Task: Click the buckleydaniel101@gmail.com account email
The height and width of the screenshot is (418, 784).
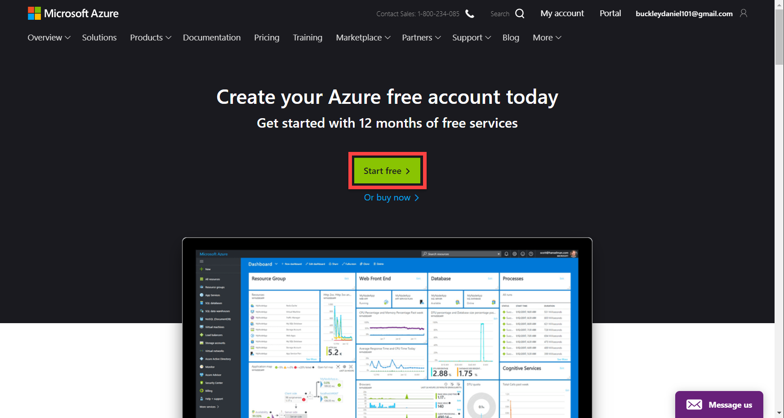Action: [684, 14]
